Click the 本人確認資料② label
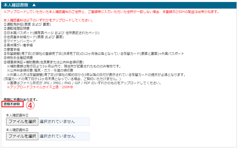This screenshot has width=238, height=148. coord(17,130)
